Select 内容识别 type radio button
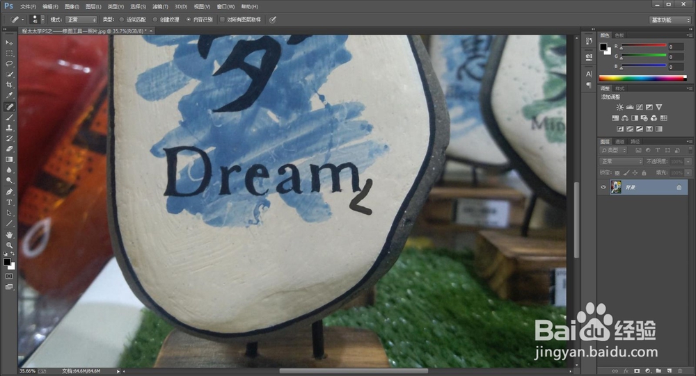This screenshot has height=376, width=696. (x=188, y=19)
